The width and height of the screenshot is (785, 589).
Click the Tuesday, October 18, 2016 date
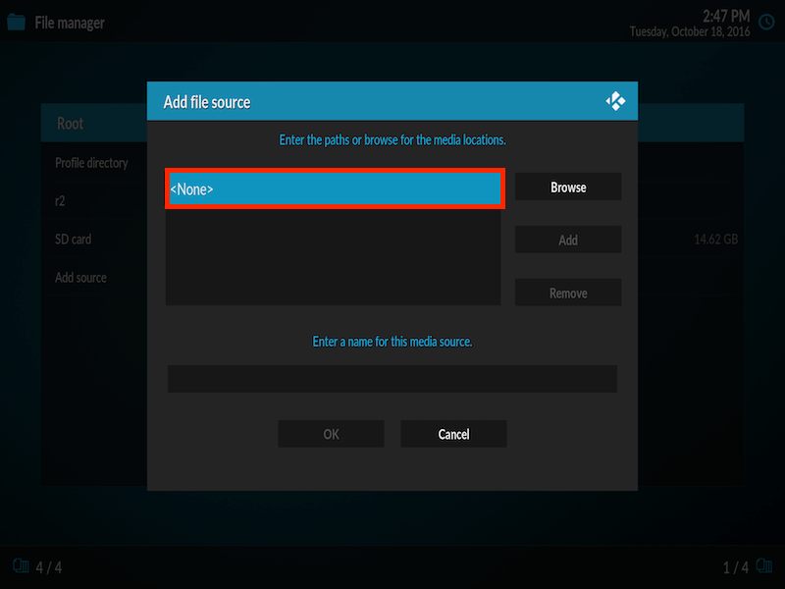pos(690,31)
